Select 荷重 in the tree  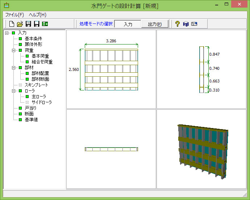coord(29,50)
